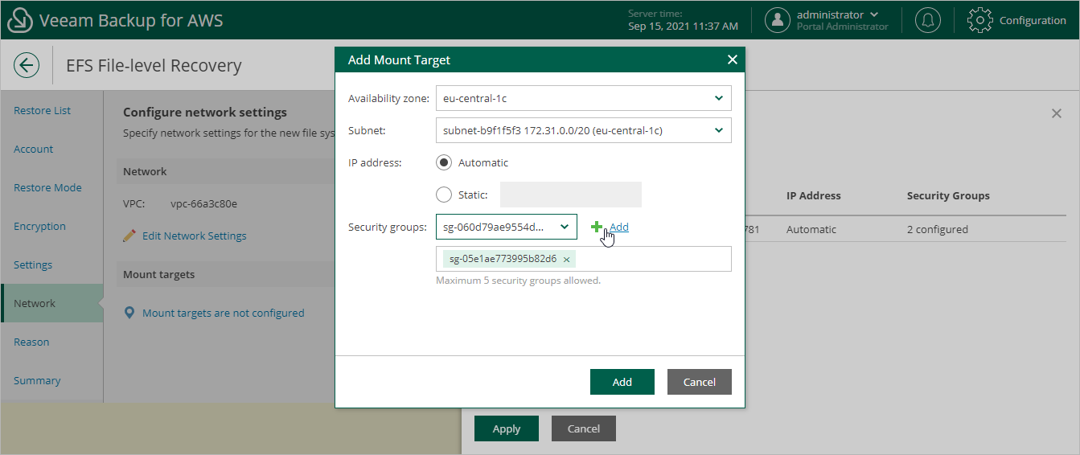Cancel the Add Mount Target dialog
The height and width of the screenshot is (455, 1080).
click(x=699, y=382)
